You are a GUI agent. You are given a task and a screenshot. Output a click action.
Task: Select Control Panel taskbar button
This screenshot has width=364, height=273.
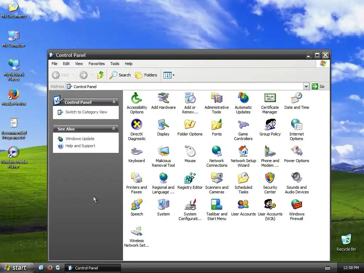tap(93, 268)
